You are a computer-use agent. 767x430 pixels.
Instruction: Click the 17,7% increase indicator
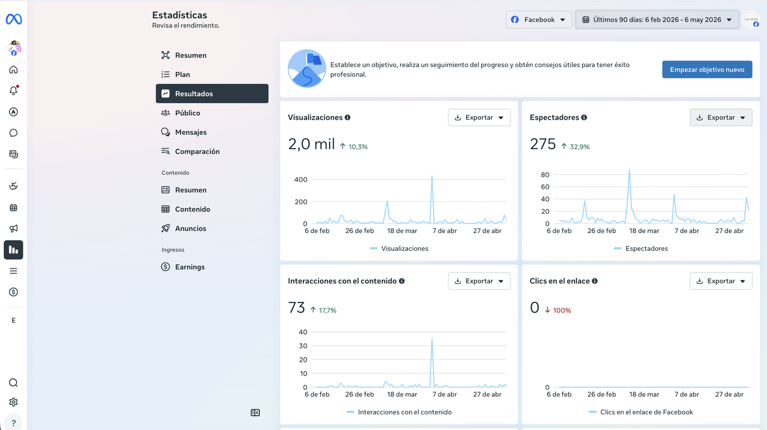(323, 310)
